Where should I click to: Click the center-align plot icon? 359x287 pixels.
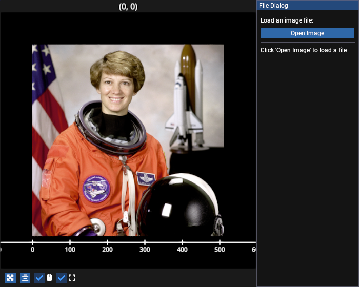click(x=25, y=278)
